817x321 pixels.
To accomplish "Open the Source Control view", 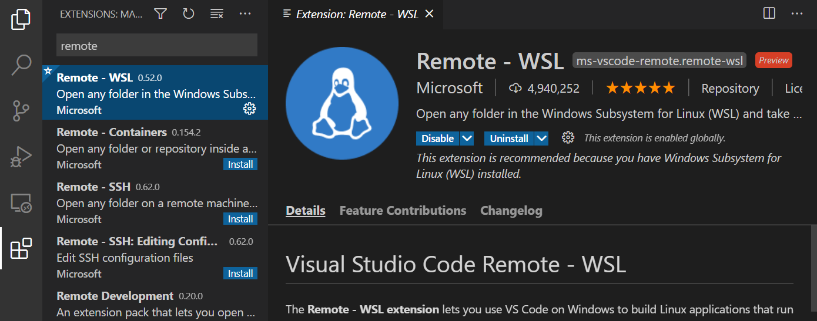I will 21,111.
